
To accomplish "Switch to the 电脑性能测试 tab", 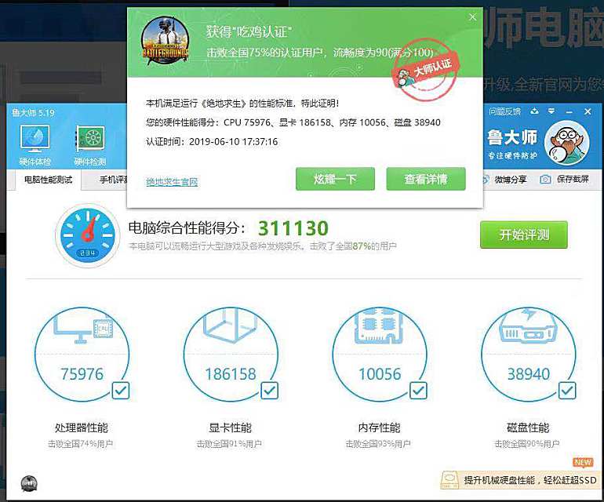I will (x=48, y=180).
